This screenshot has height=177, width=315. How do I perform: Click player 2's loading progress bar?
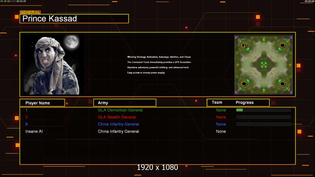point(264,117)
